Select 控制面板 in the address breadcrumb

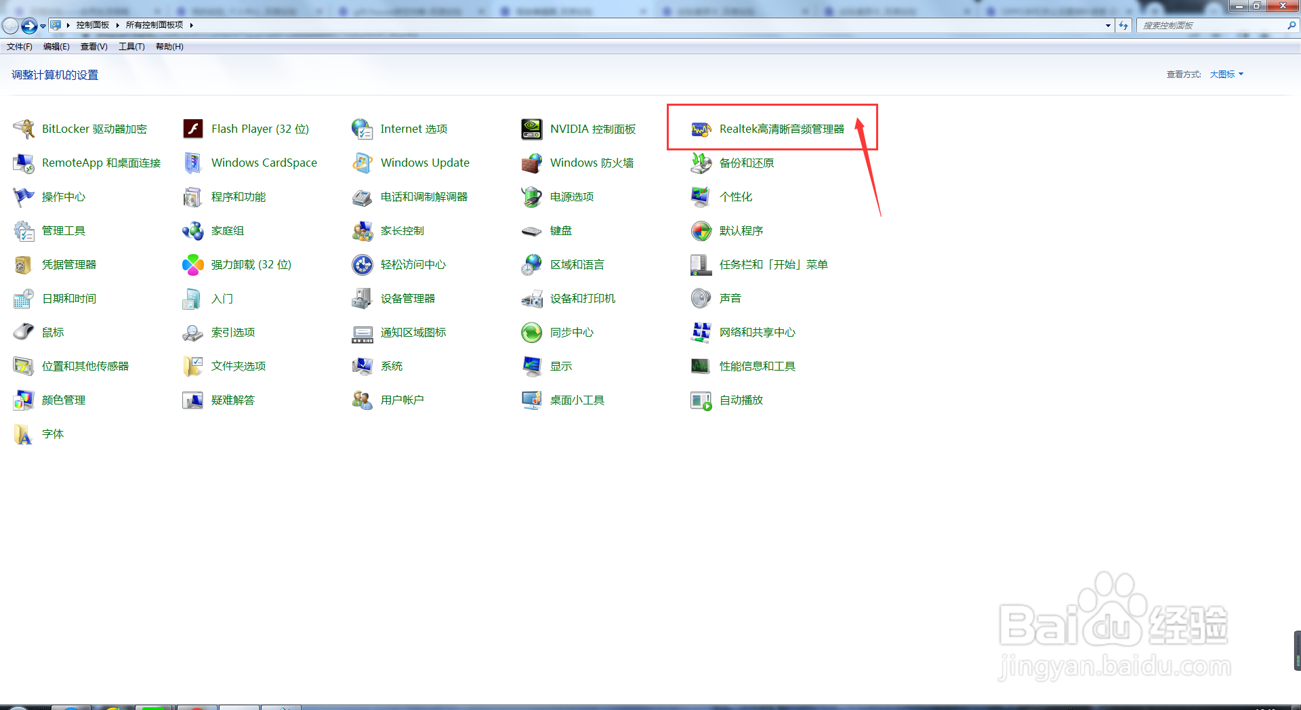click(93, 25)
